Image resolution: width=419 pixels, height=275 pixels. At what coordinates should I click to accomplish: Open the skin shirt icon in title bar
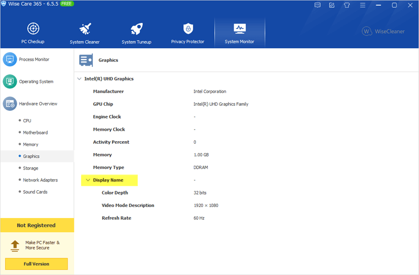[347, 5]
